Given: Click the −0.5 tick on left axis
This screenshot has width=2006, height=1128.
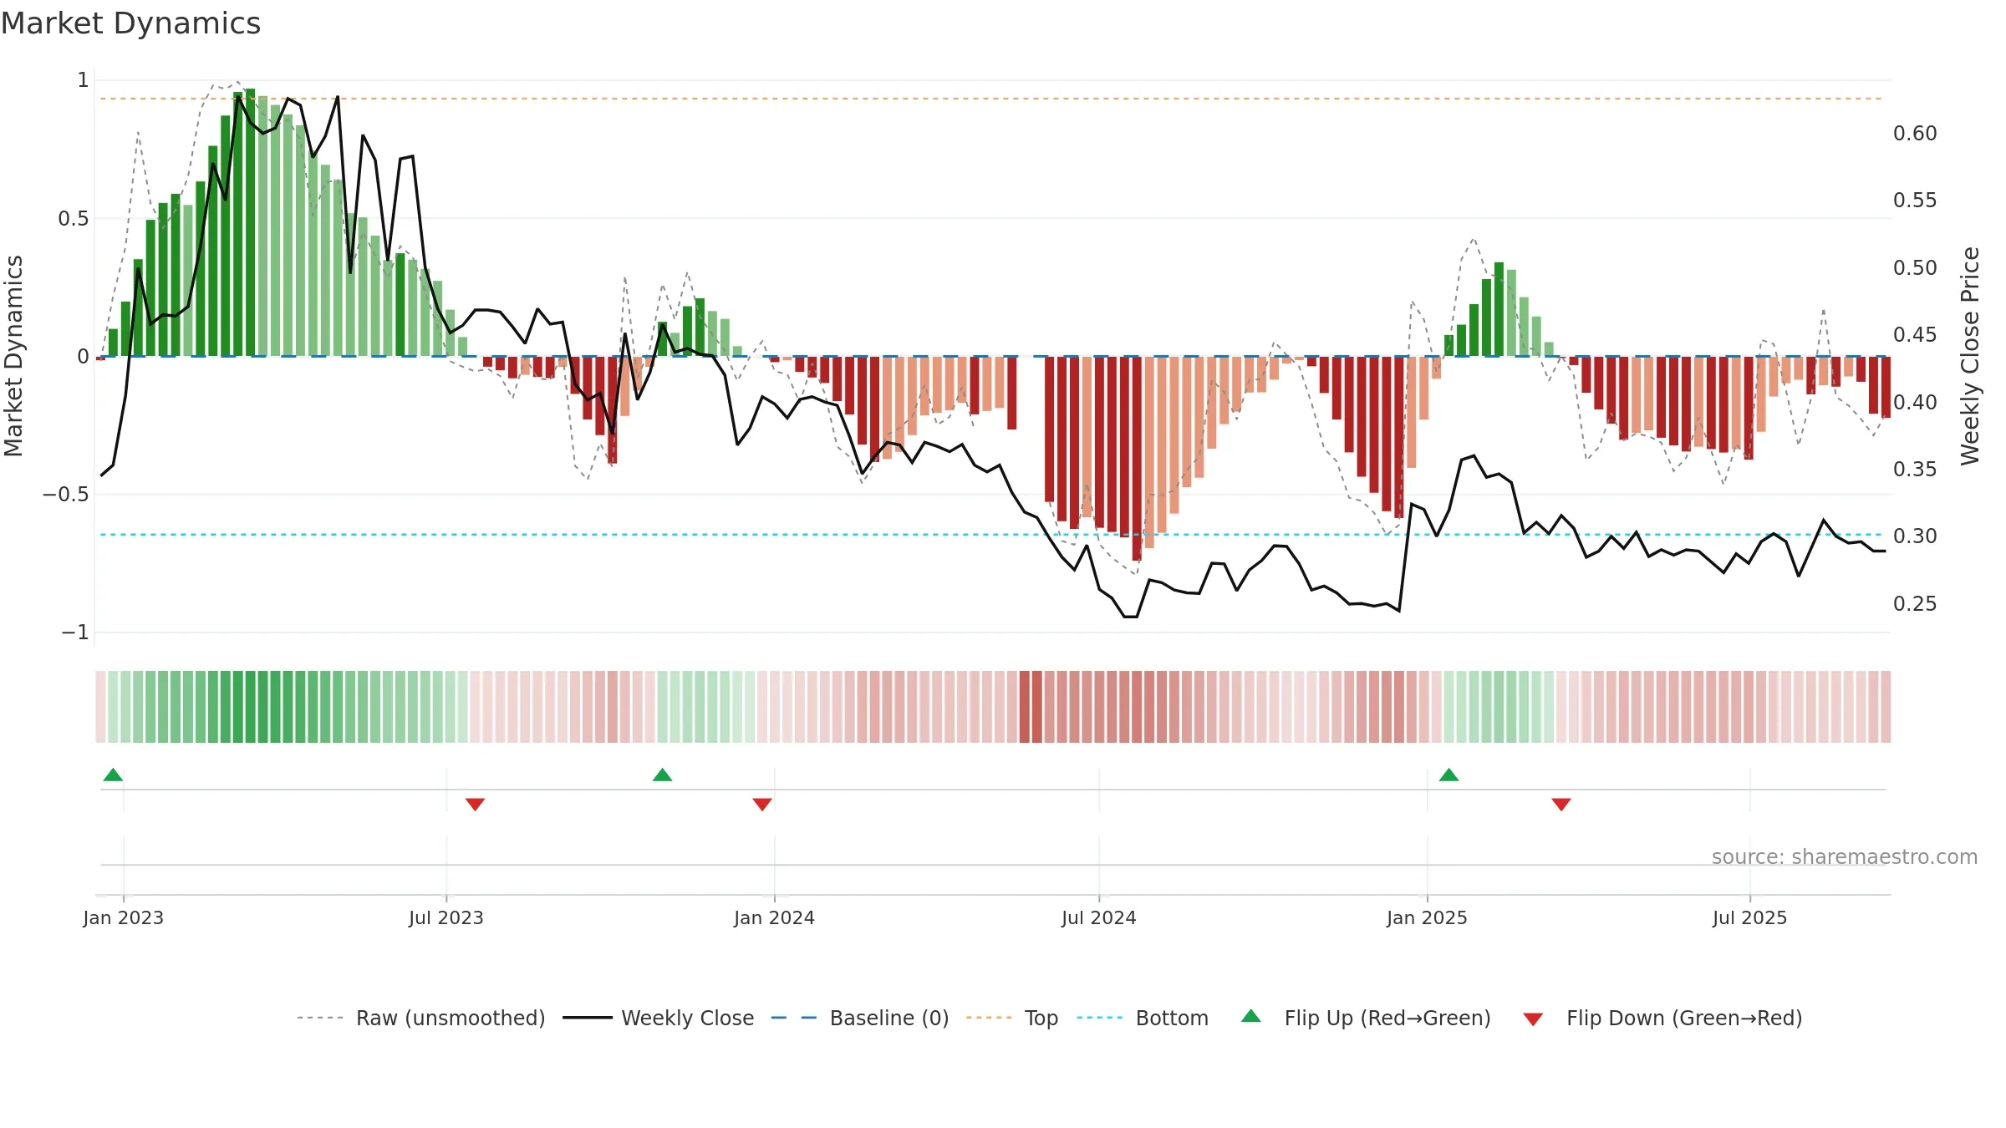Looking at the screenshot, I should coord(65,494).
